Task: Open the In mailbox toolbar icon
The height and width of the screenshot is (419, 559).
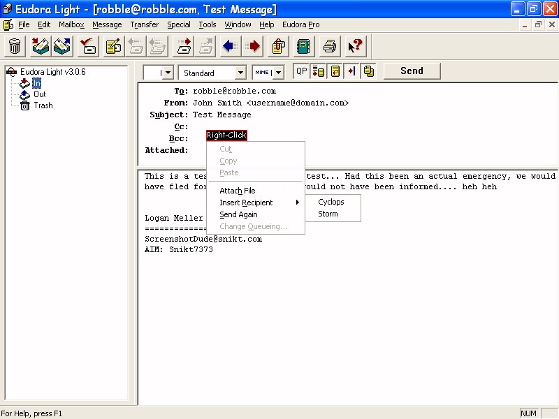Action: coord(41,46)
